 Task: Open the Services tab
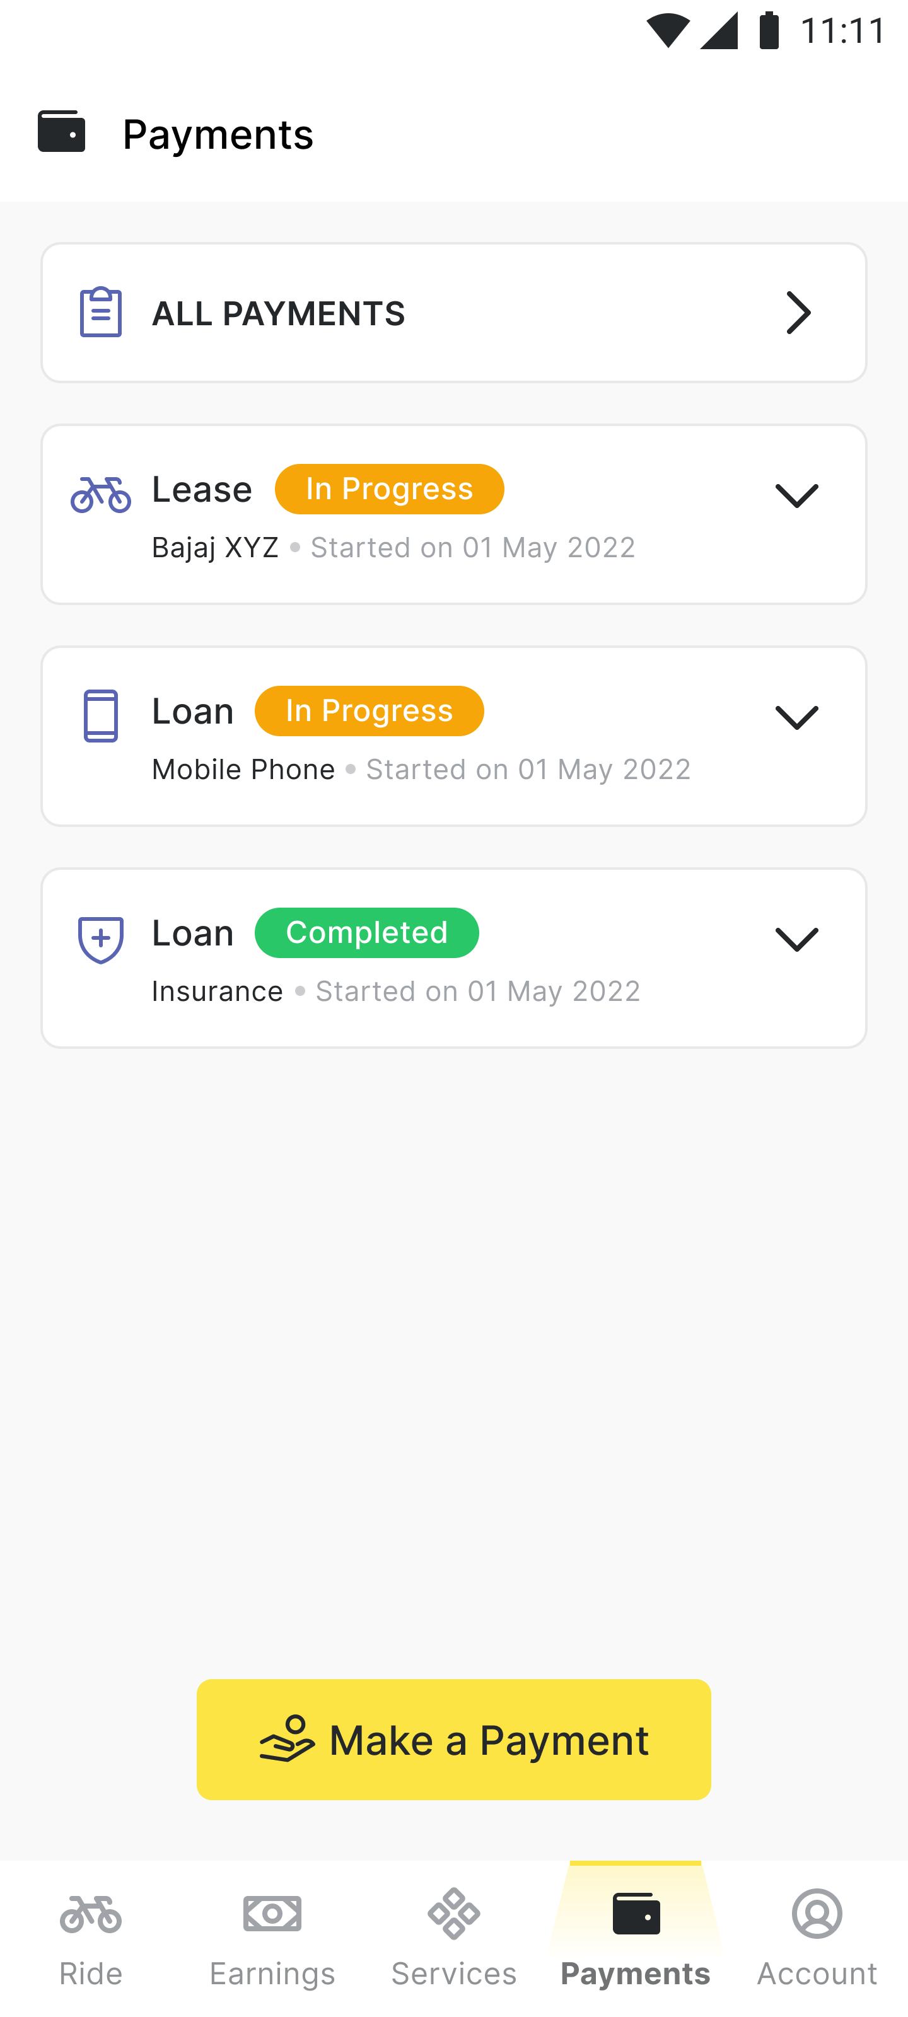(453, 1939)
